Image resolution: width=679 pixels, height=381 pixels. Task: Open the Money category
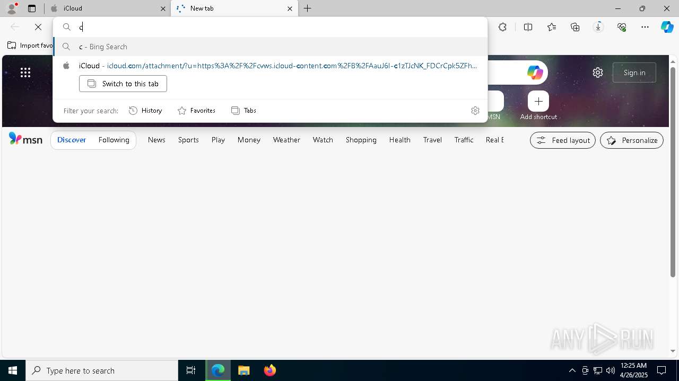coord(249,140)
